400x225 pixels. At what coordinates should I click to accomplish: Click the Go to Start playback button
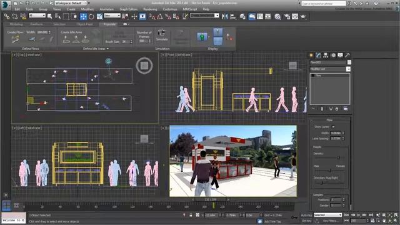pos(346,215)
